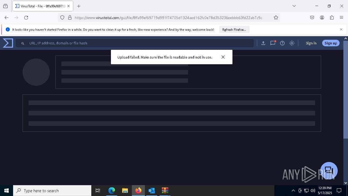The width and height of the screenshot is (348, 196).
Task: Open the Windows Start menu
Action: pos(7,191)
